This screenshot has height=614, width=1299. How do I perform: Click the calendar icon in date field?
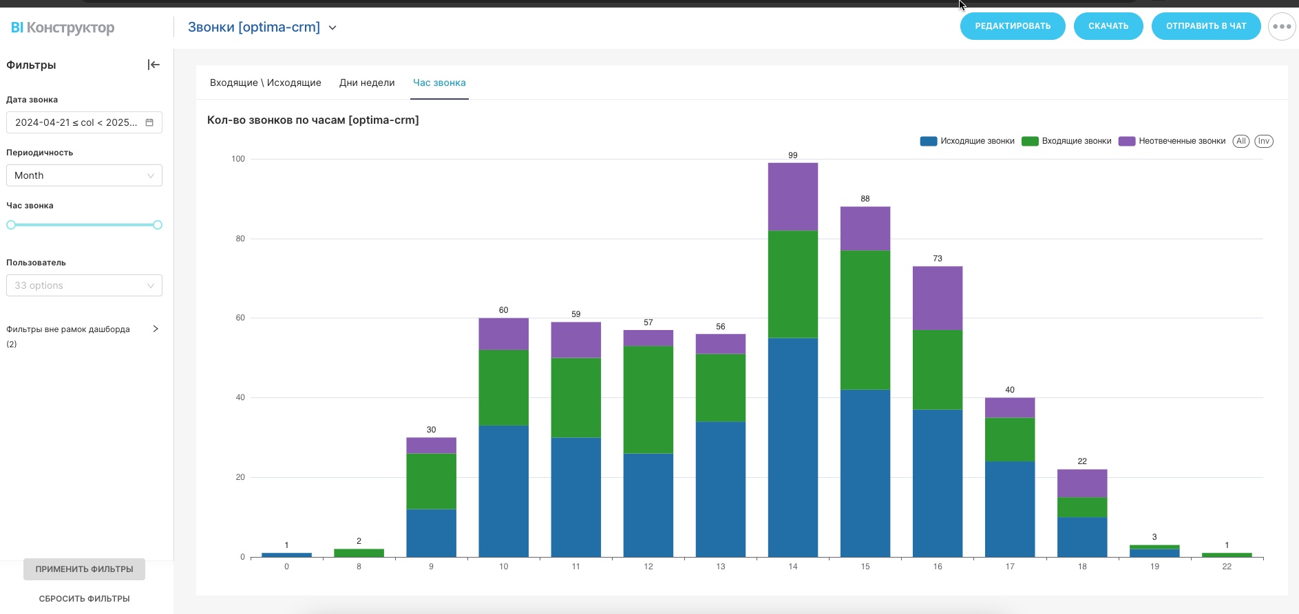tap(149, 122)
